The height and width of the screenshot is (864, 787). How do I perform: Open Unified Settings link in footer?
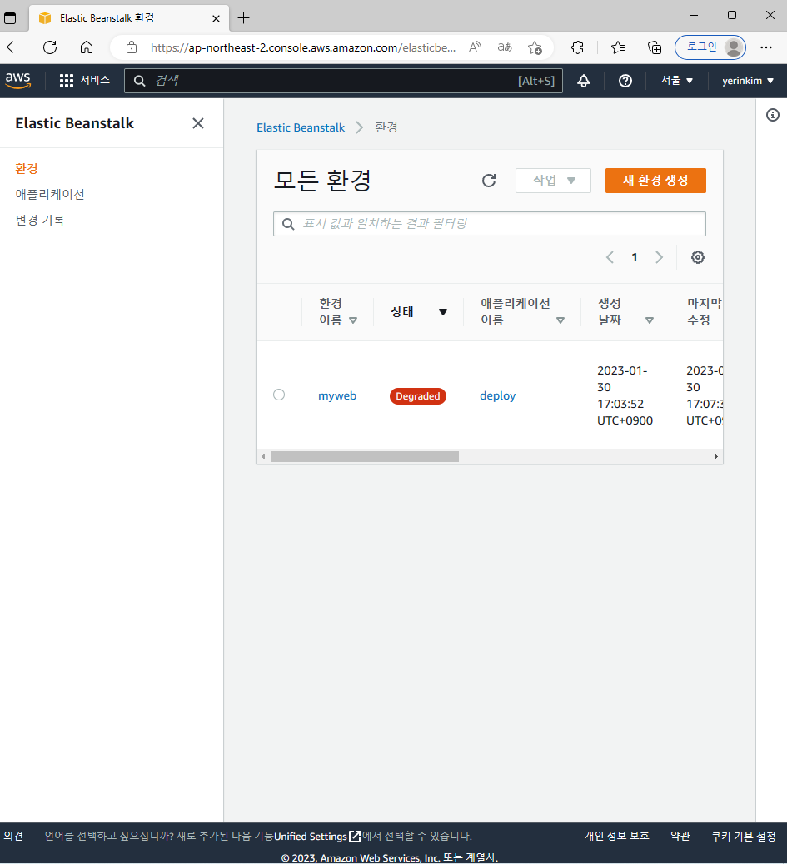317,836
